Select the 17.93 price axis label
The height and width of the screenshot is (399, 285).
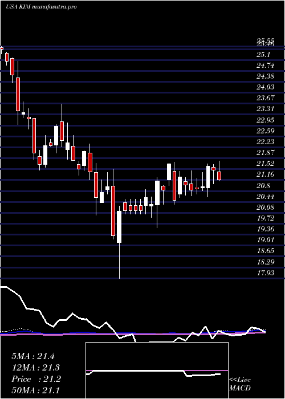click(x=266, y=273)
